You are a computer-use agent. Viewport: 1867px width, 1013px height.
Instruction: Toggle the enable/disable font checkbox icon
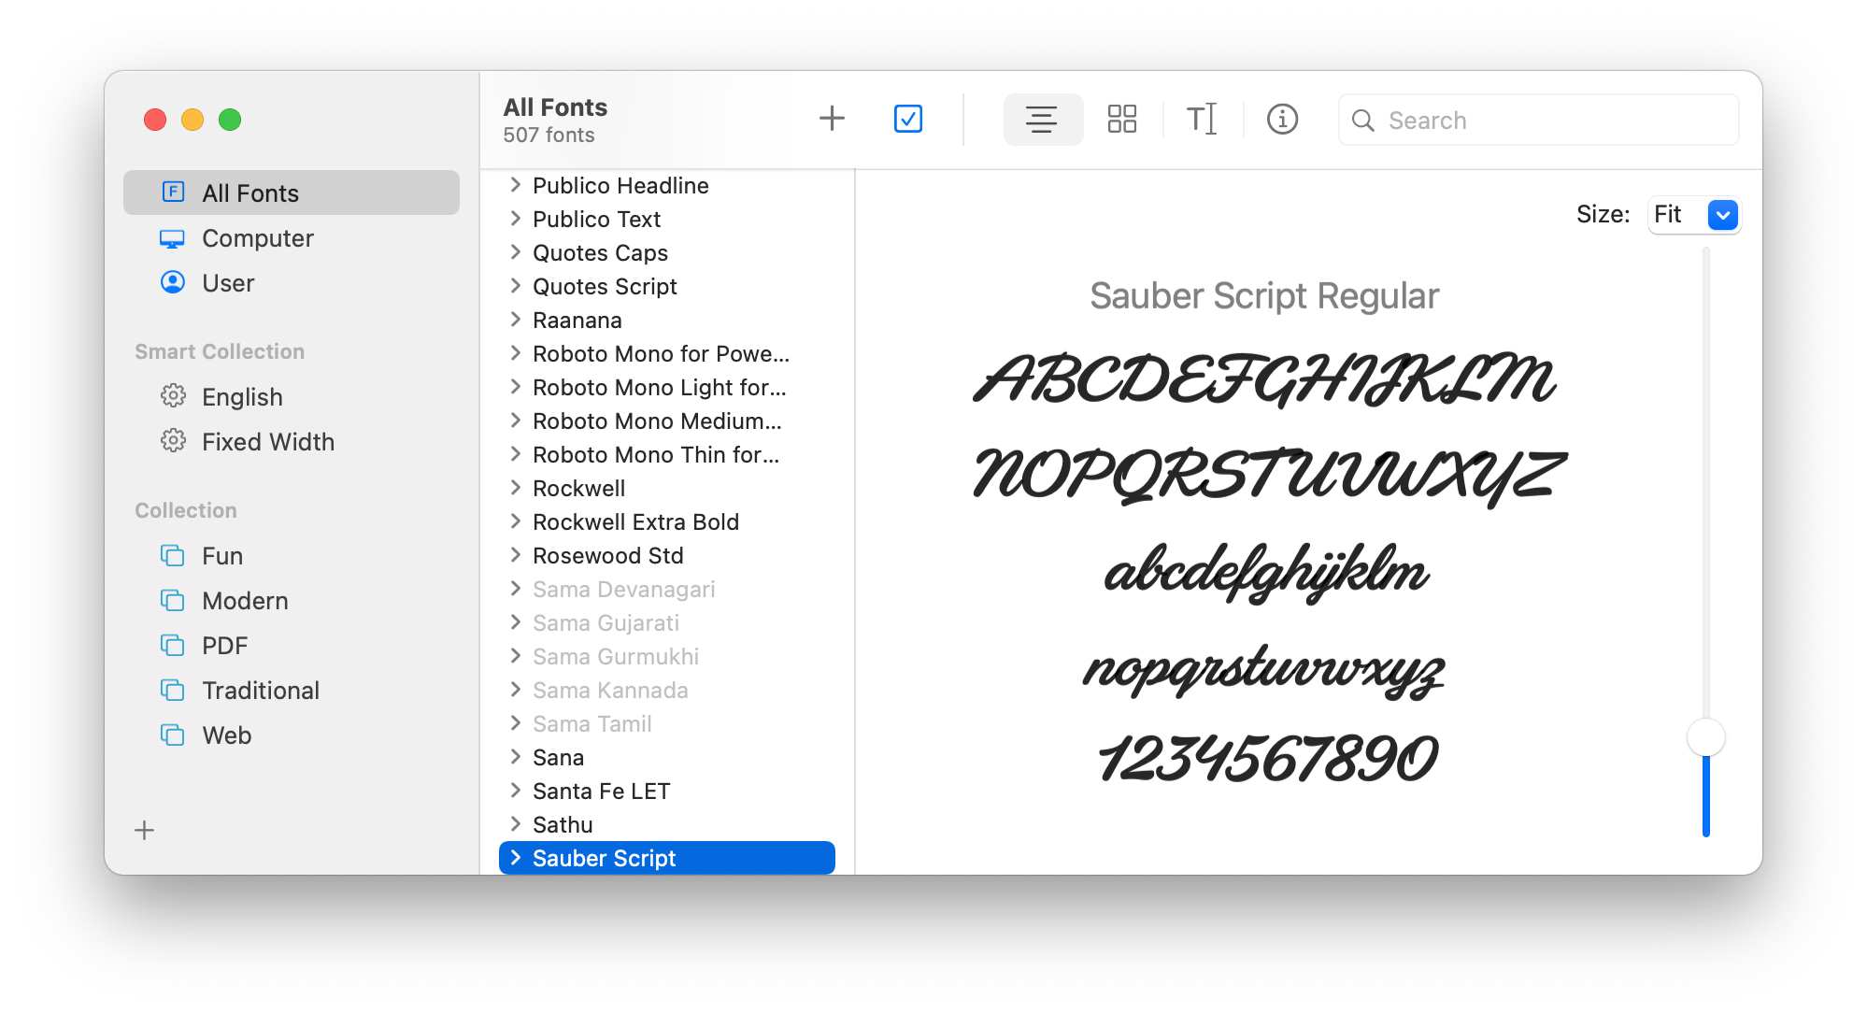click(907, 119)
